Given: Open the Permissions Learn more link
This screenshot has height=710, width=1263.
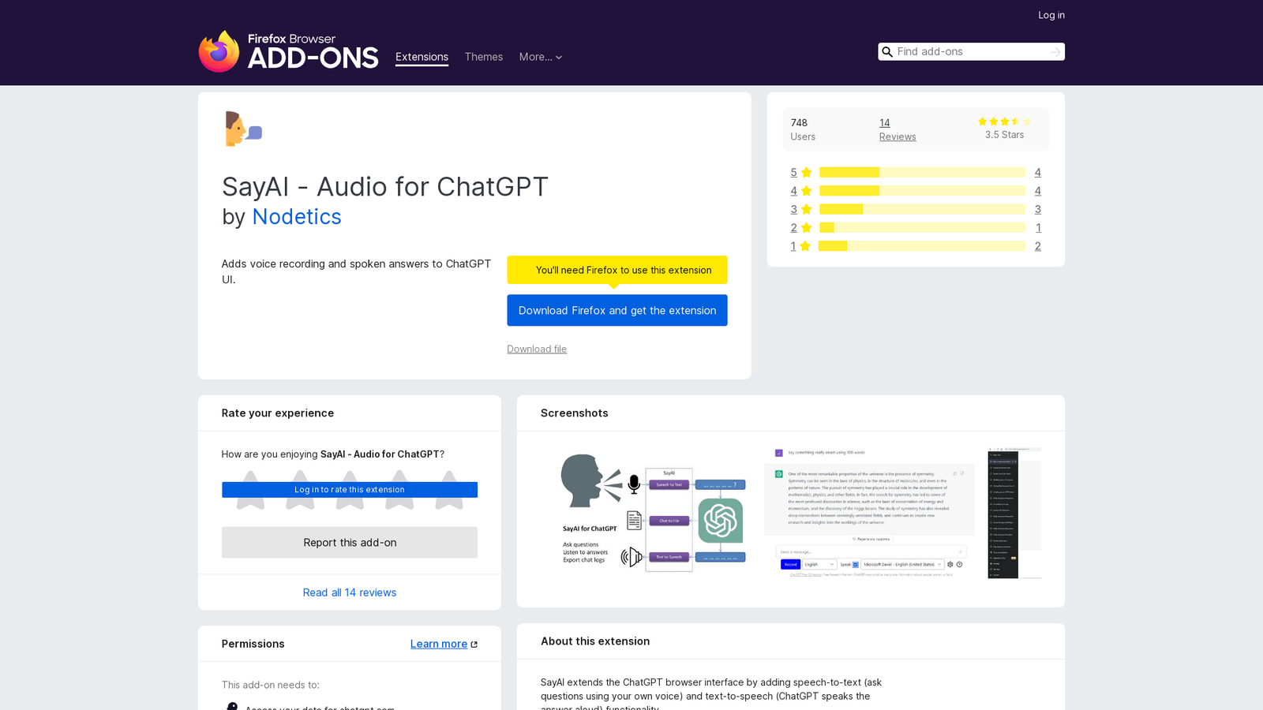Looking at the screenshot, I should tap(439, 644).
